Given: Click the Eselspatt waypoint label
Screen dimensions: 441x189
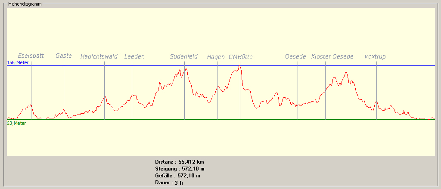Looking at the screenshot, I should tap(31, 56).
